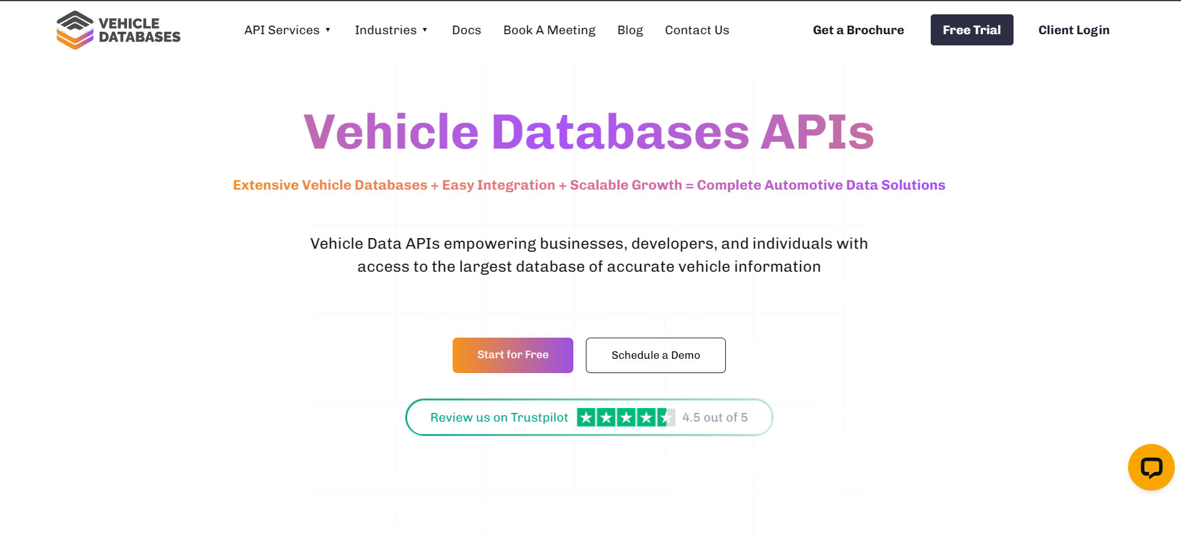Click the 4.5 out of 5 rating text
The width and height of the screenshot is (1181, 536).
(x=715, y=417)
